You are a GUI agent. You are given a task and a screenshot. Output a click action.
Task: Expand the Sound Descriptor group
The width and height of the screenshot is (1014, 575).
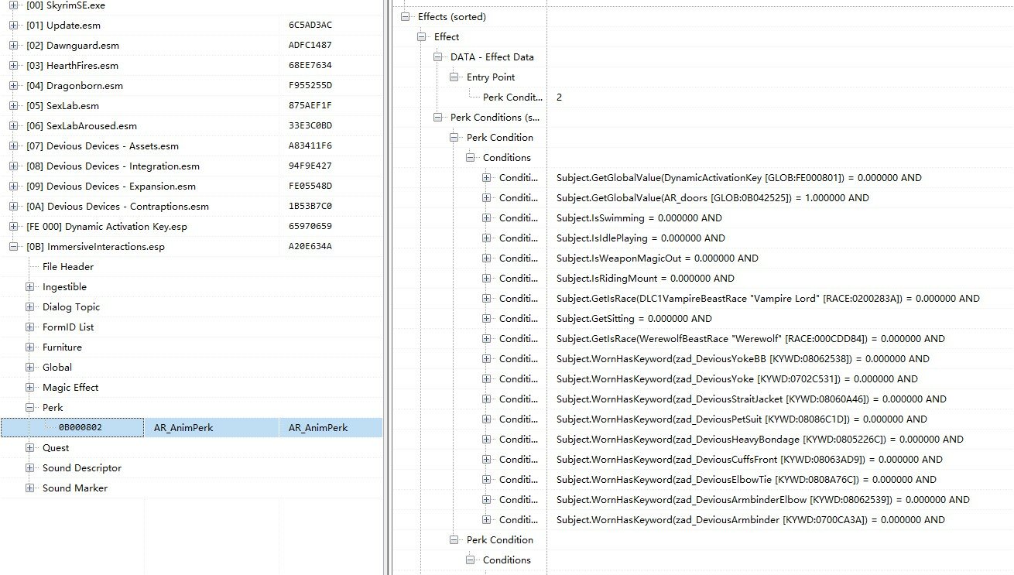click(x=29, y=468)
